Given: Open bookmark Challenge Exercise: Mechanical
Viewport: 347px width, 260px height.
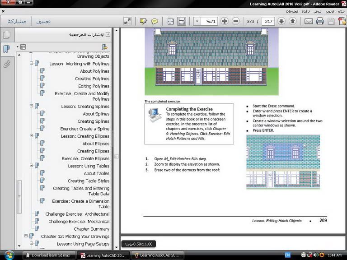Looking at the screenshot, I should pos(79,222).
